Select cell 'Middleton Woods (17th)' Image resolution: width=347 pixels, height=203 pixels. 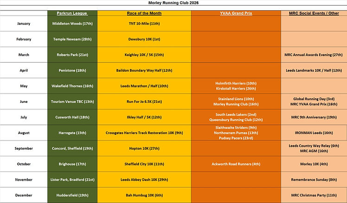72,24
